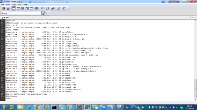This screenshot has width=197, height=110.
Task: Open the View menu
Action: point(8,5)
